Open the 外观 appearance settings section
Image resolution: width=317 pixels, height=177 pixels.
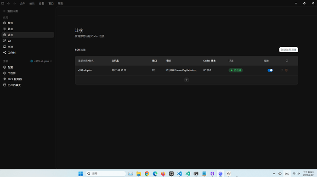(x=28, y=29)
